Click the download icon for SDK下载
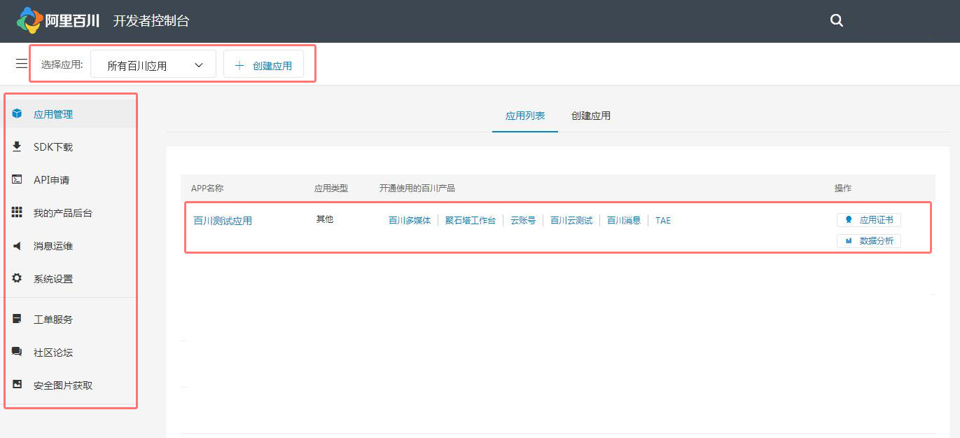This screenshot has width=960, height=438. coord(17,146)
